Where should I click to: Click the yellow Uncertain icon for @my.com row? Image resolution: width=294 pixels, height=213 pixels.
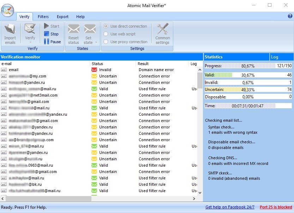(x=94, y=76)
